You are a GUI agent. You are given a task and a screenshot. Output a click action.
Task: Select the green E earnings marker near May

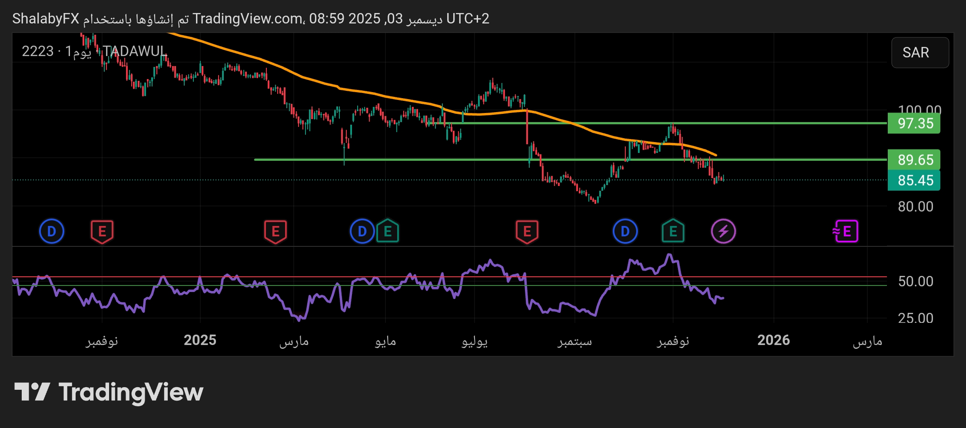point(388,231)
